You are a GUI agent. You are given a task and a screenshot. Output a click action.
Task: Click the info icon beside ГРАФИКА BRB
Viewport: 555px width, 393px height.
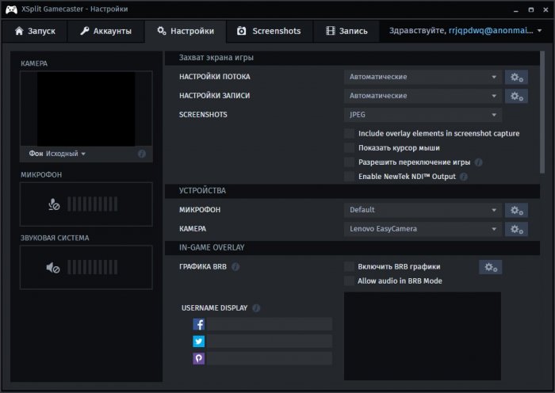[235, 267]
